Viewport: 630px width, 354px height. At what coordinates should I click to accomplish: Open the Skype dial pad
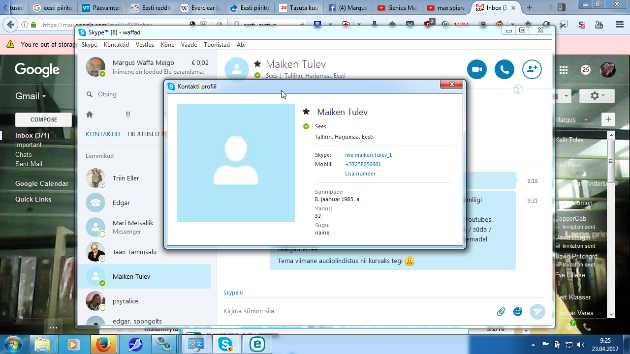pos(128,114)
